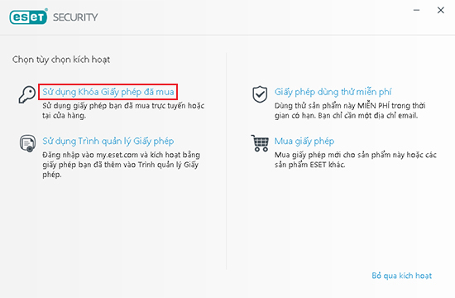The image size is (455, 298).
Task: Click 'Bỏ qua kích hoạt' to skip activation
Action: 401,276
